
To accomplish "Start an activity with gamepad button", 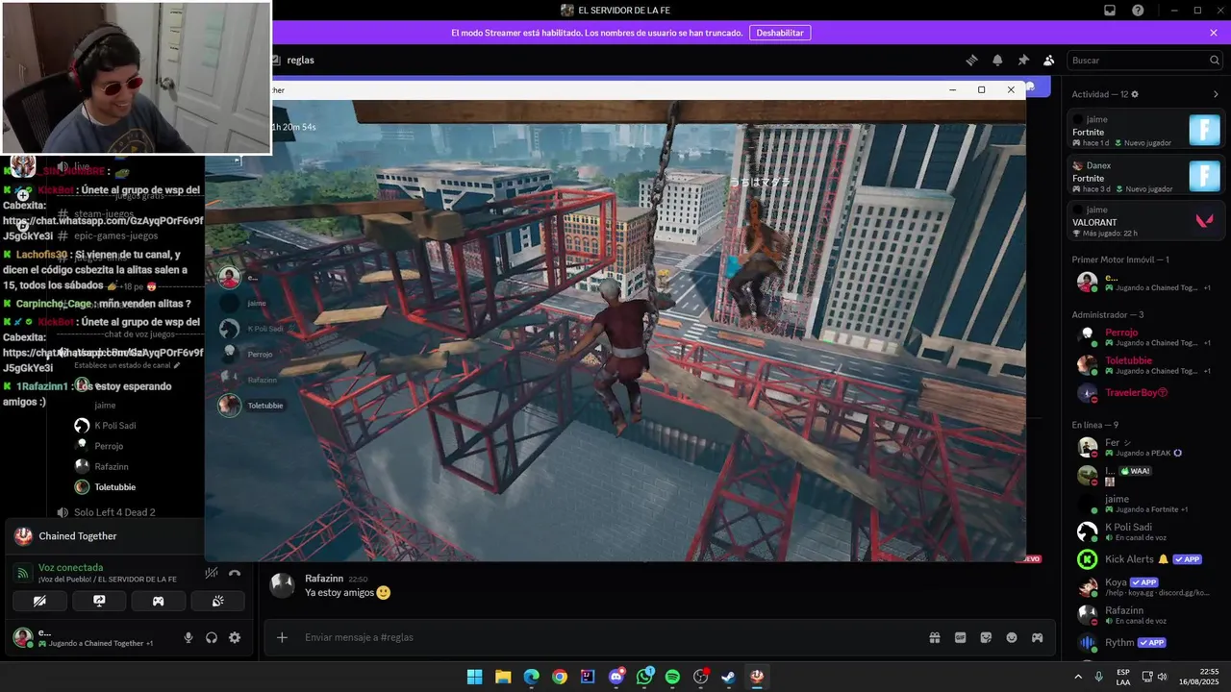I will point(158,602).
